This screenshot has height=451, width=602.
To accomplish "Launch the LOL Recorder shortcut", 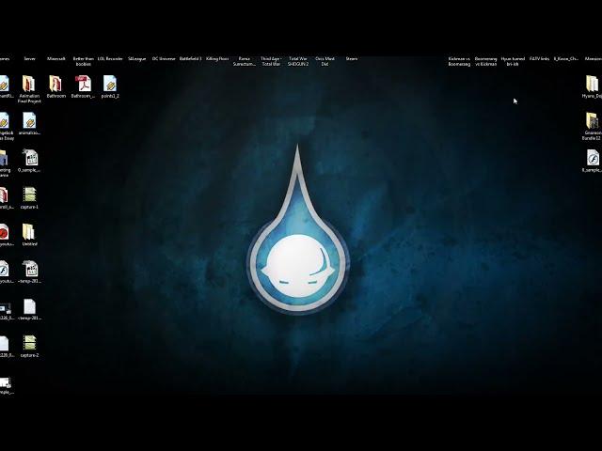I will 110,58.
